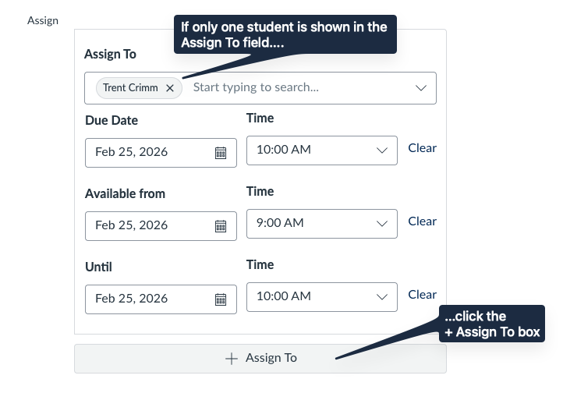Image resolution: width=563 pixels, height=393 pixels.
Task: Expand Until time dropdown
Action: tap(382, 296)
